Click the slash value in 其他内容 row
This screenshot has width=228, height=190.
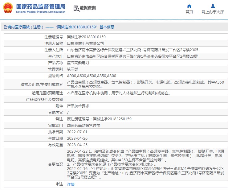(68, 113)
